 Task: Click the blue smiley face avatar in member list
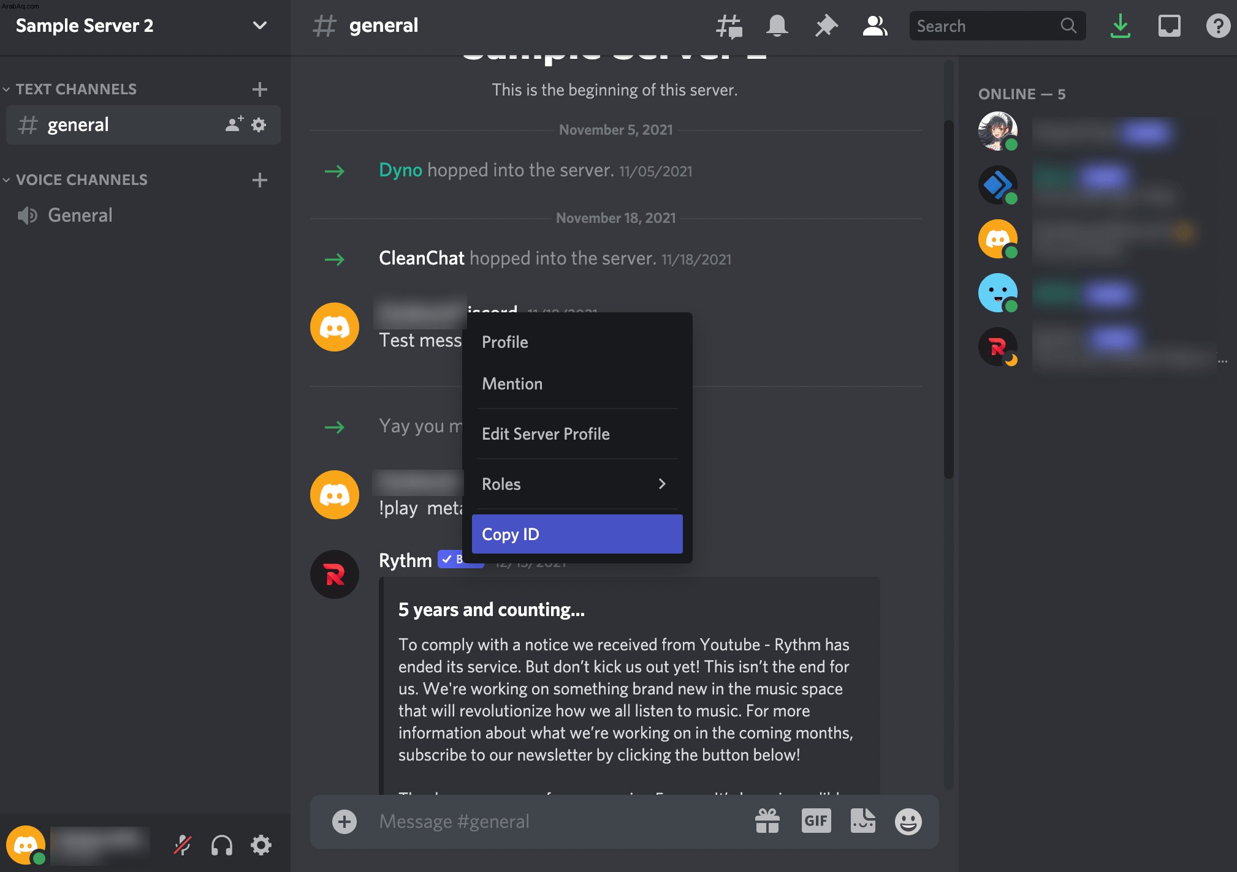998,293
